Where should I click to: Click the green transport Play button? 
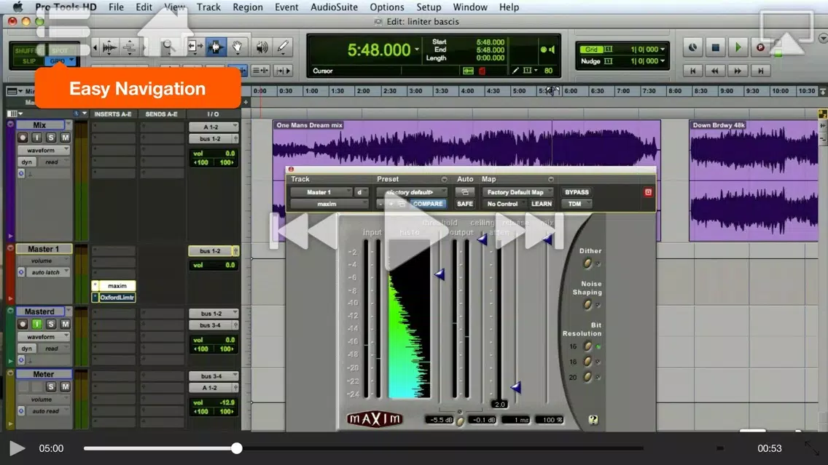click(x=738, y=48)
